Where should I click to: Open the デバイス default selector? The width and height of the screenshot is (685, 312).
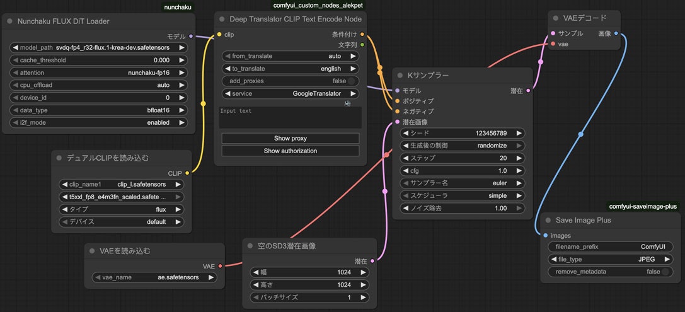(x=121, y=222)
